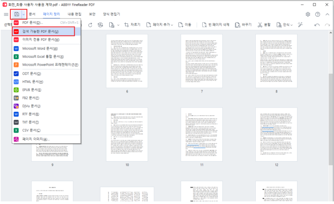Viewport: 334px width, 204px height.
Task: Select TXT 문서(T) format
Action: (46, 122)
